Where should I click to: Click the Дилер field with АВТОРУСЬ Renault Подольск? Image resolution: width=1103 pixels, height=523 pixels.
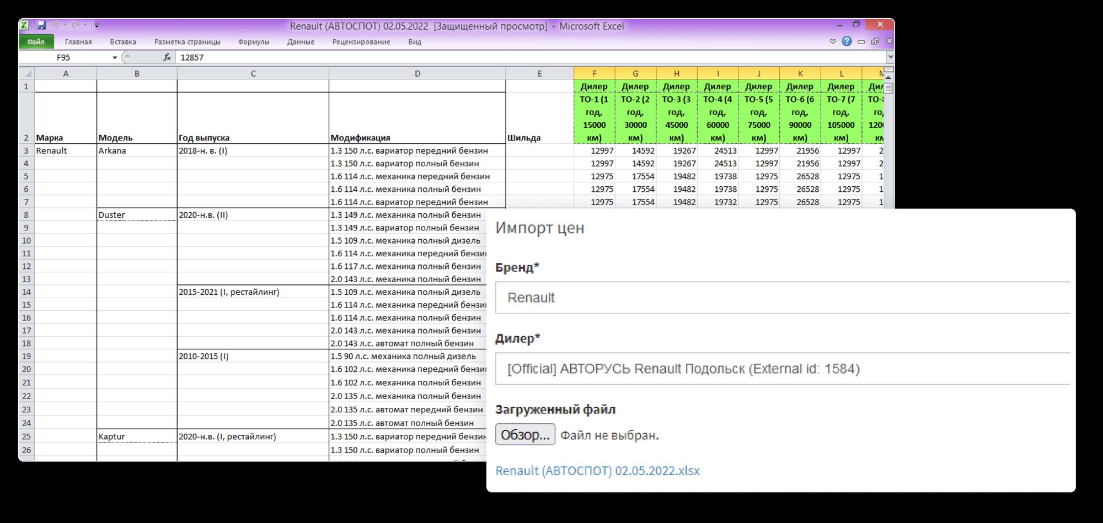tap(783, 369)
